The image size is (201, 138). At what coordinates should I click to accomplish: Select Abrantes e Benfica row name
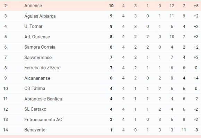pos(43,99)
